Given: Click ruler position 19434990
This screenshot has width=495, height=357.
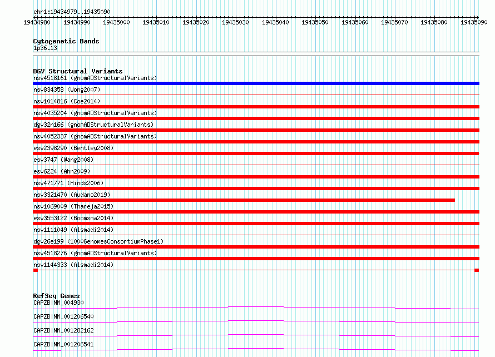Looking at the screenshot, I should [77, 22].
